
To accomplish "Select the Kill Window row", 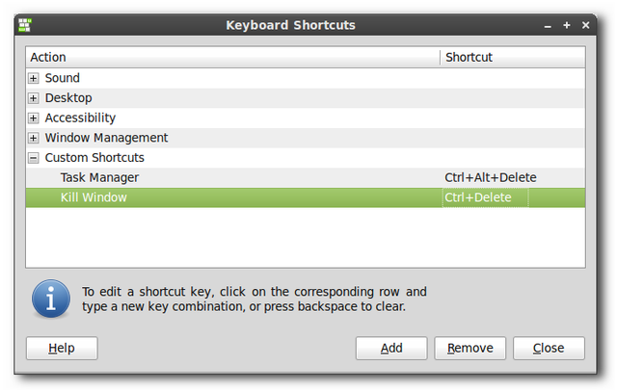I will click(306, 197).
